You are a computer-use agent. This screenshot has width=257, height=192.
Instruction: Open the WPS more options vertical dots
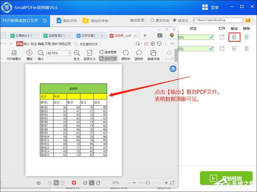tap(166, 44)
